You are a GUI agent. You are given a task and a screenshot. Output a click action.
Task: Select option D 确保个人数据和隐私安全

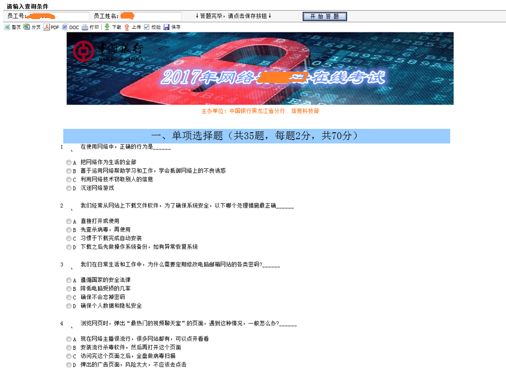[68, 306]
